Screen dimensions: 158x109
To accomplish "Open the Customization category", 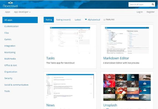I will 12,26.
